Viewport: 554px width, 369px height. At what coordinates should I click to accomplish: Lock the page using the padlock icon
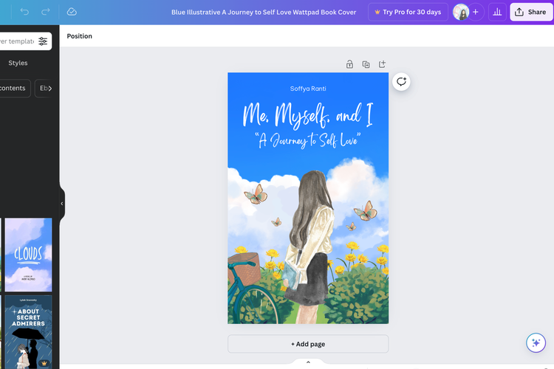(x=349, y=64)
